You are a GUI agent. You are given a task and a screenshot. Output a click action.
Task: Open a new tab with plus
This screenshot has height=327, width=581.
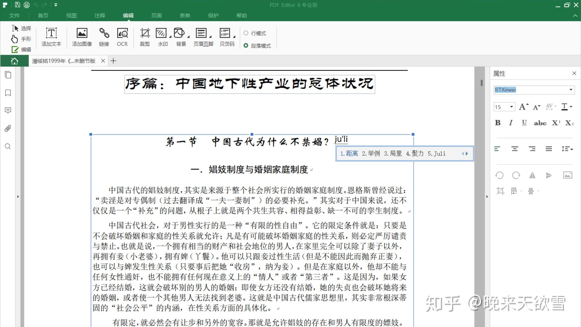113,61
